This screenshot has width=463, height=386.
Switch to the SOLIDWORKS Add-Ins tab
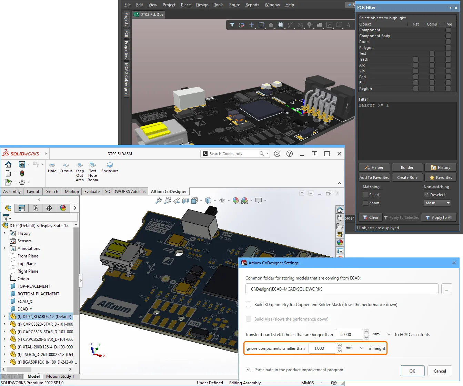[x=125, y=192]
